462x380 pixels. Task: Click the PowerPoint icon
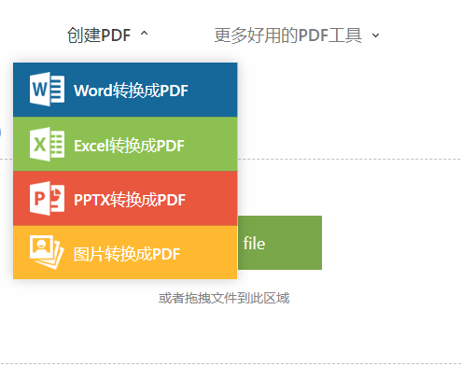coord(47,198)
